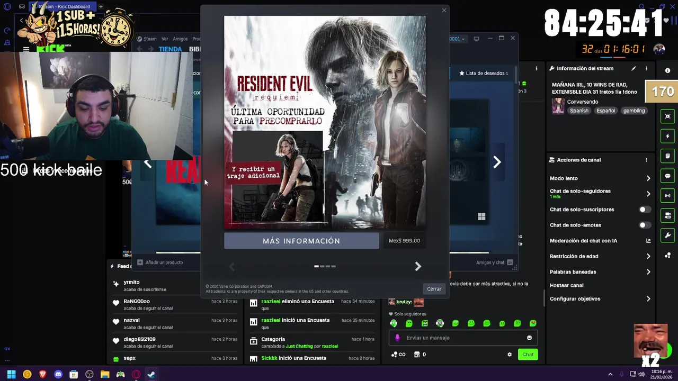678x381 pixels.
Task: Click the lightning bolt icon in Kick sidebar
Action: coord(667,136)
